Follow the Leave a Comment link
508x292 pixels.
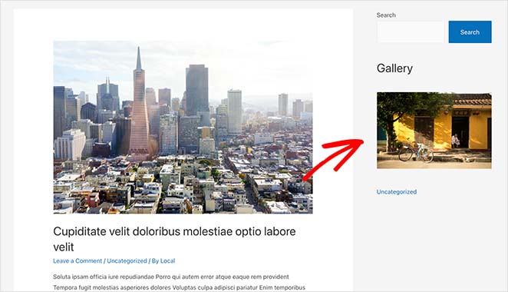[78, 260]
